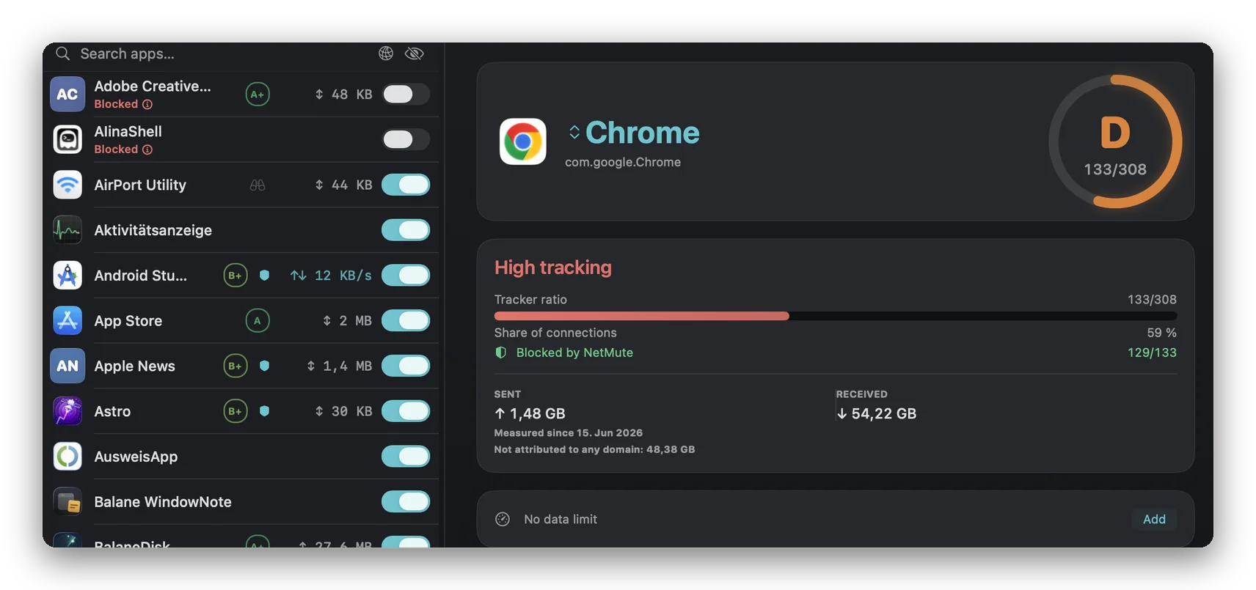Select the AirPort Utility wifi icon
Viewport: 1256px width, 590px height.
click(x=67, y=185)
